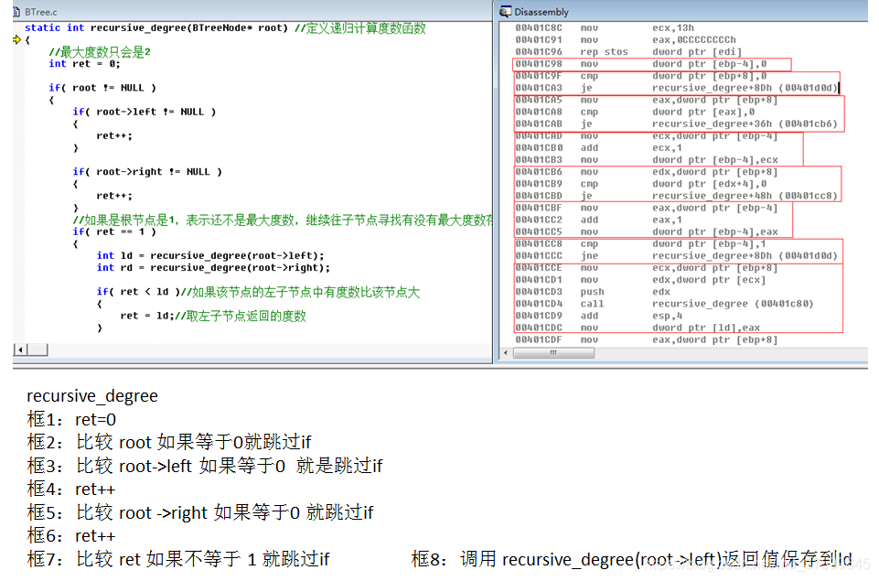Image resolution: width=879 pixels, height=581 pixels.
Task: Click the Disassembly horizontal scrollbar thumb
Action: 553,353
